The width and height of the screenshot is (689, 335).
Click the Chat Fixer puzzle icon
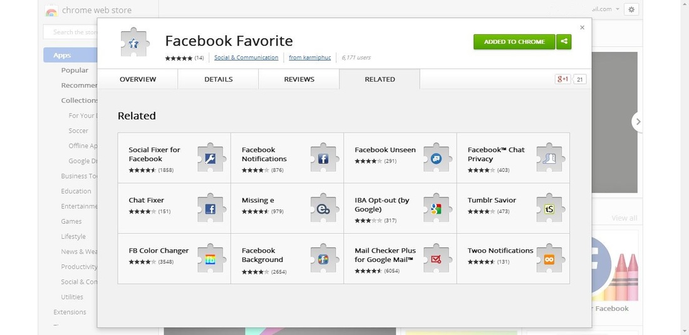pos(210,208)
